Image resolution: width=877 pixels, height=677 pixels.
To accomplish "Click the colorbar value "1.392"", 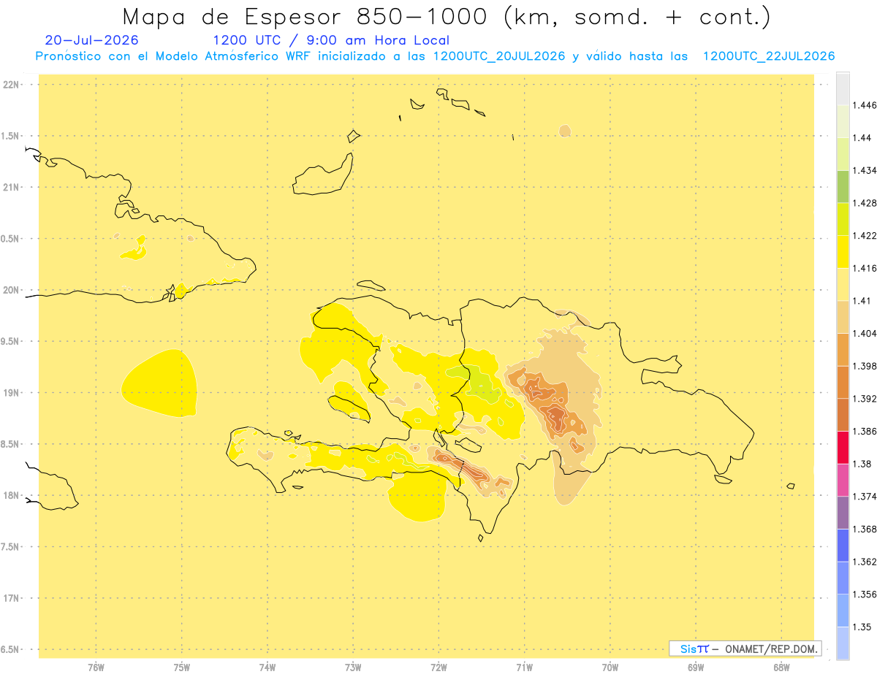I will [x=864, y=399].
